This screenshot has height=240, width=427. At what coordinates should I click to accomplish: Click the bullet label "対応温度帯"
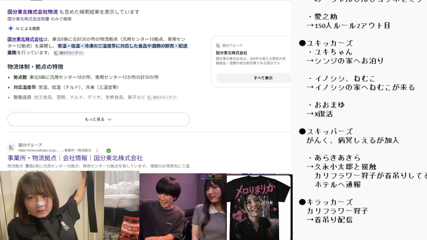coord(22,87)
